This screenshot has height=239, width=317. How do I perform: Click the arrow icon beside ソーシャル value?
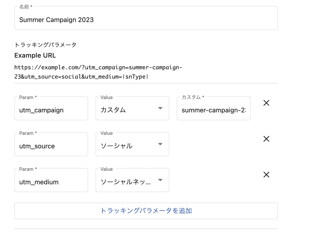(160, 144)
